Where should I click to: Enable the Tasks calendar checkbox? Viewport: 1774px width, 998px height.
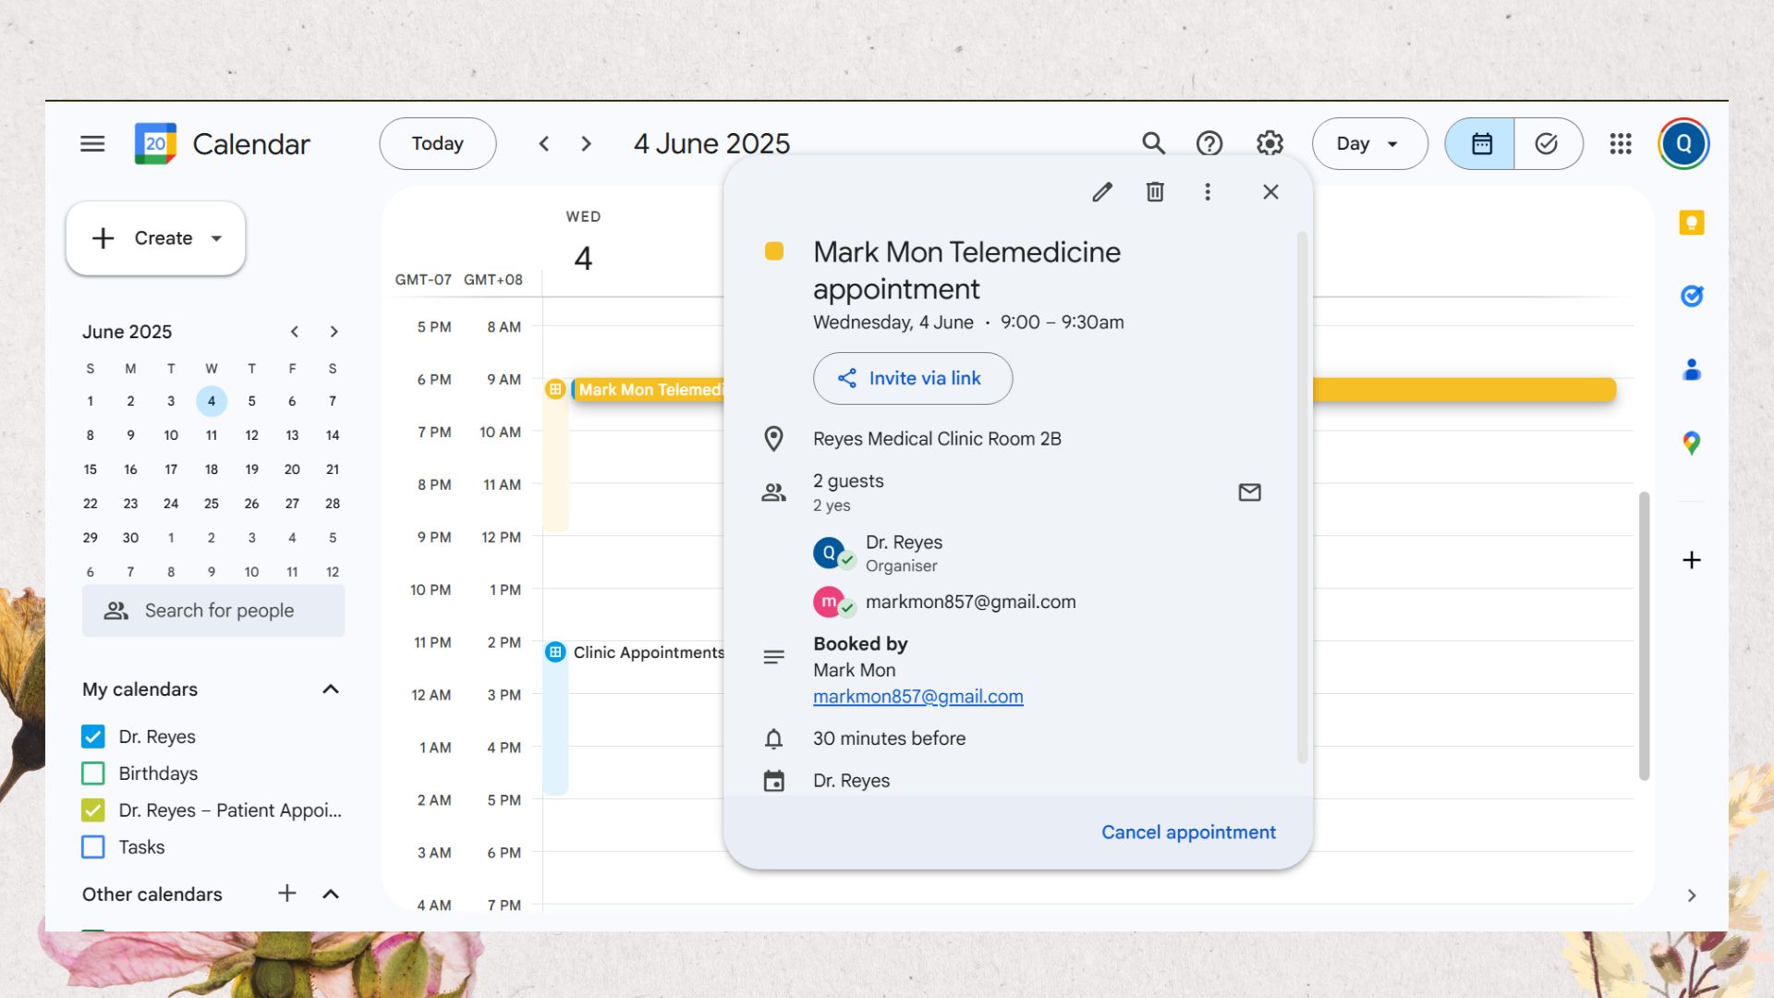pos(93,847)
